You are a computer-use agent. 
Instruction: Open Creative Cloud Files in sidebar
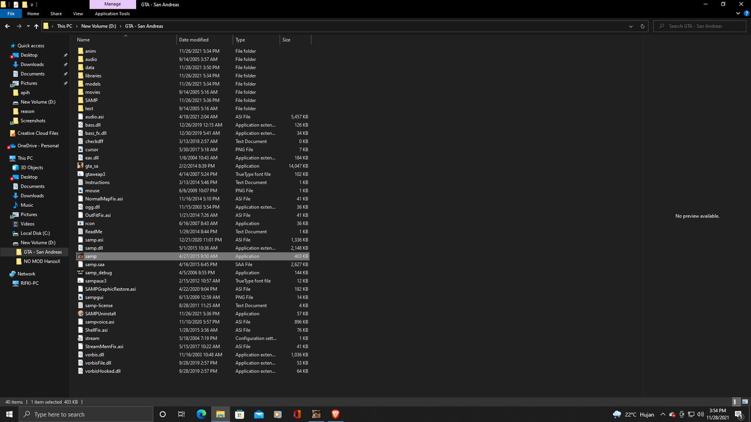tap(38, 133)
